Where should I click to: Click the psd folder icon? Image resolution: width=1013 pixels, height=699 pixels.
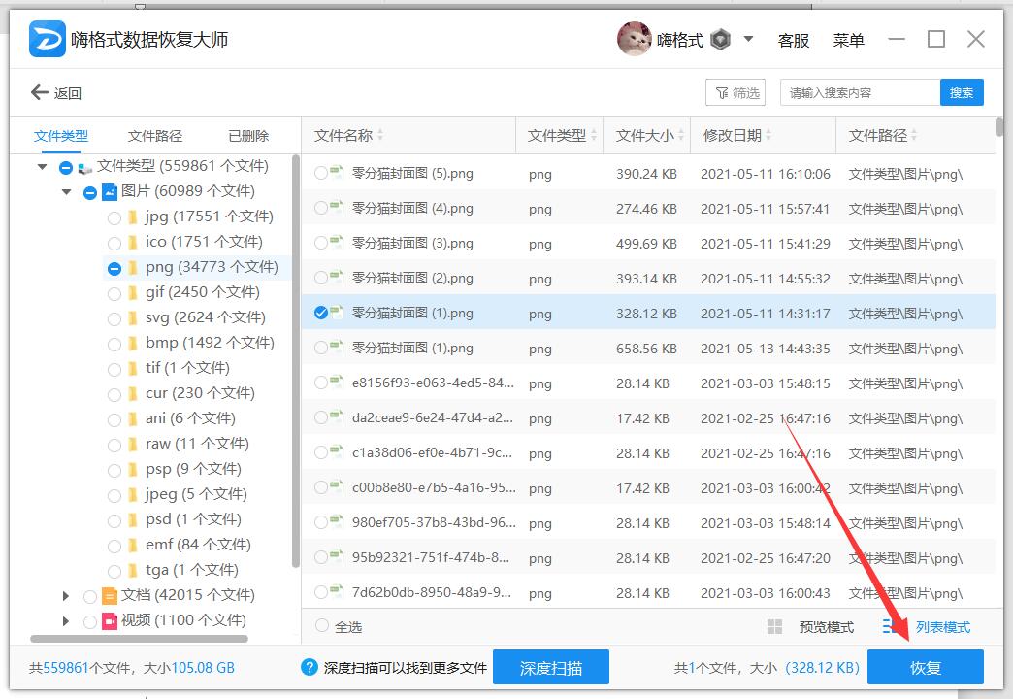(132, 520)
